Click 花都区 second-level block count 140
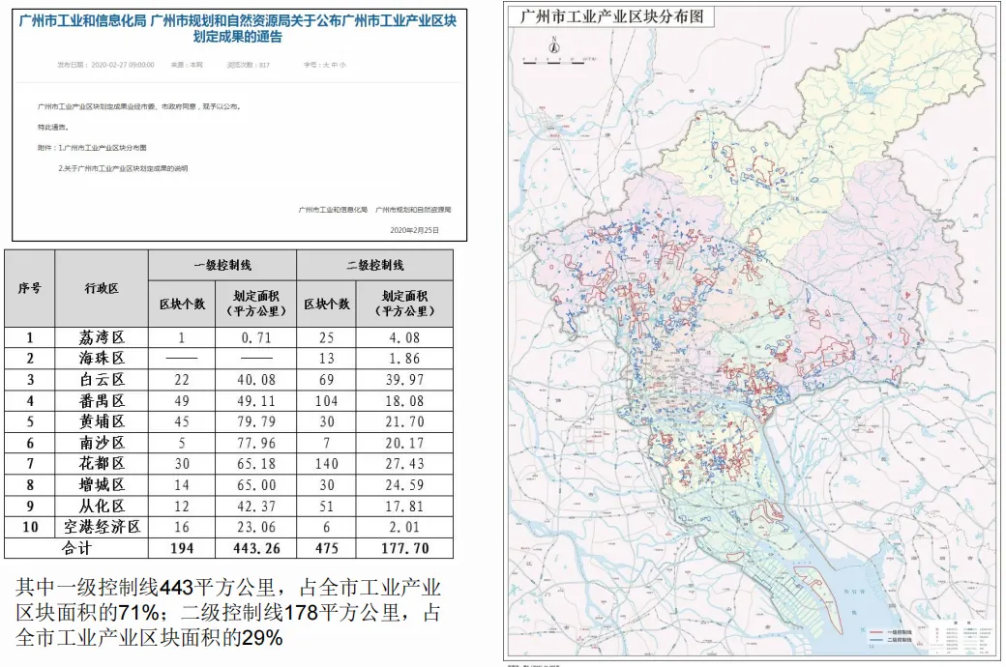 coord(327,464)
